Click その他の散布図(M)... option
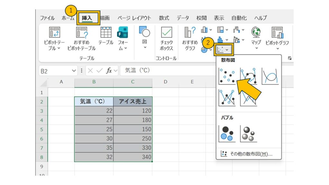This screenshot has height=185, width=329. point(248,154)
